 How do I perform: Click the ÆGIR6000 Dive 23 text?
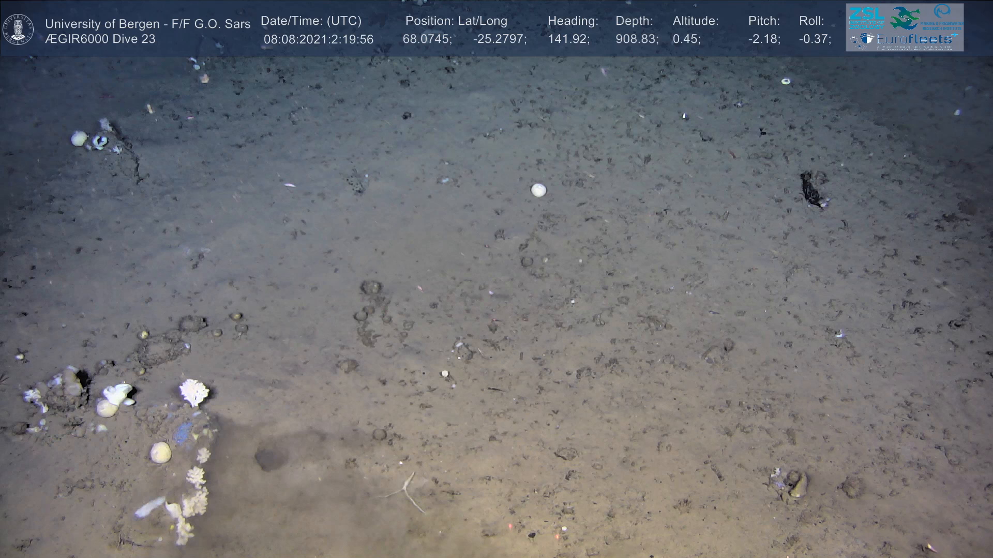point(100,39)
